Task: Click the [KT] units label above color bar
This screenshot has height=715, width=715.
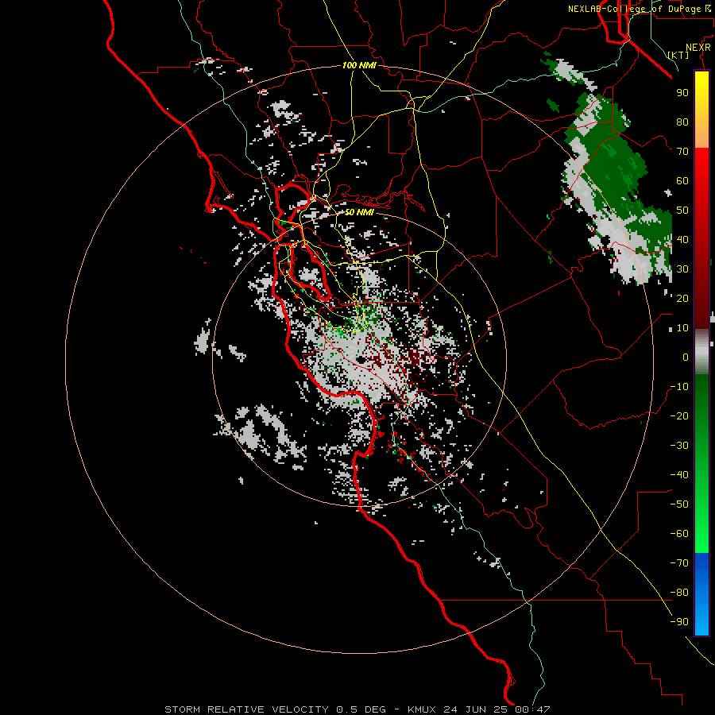Action: click(x=678, y=55)
